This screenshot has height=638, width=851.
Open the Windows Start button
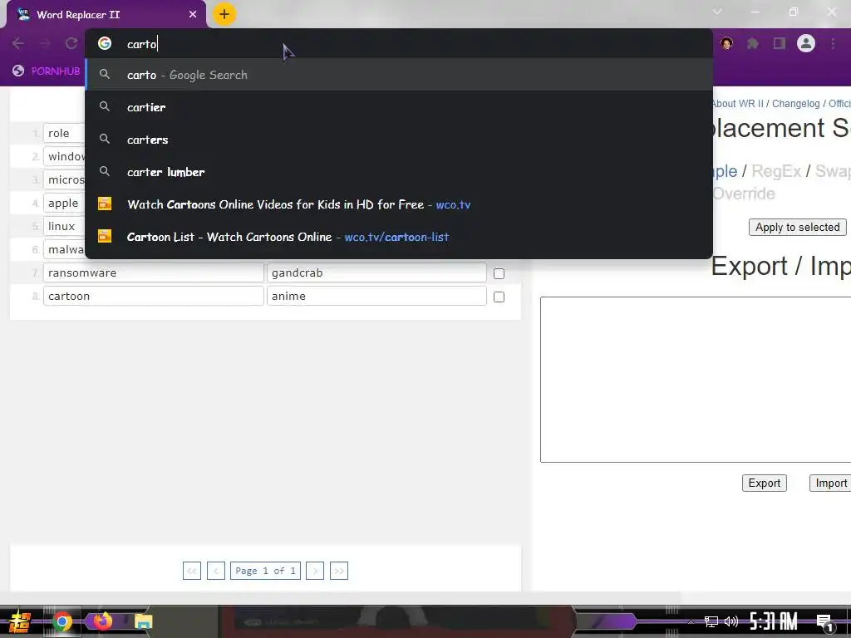[x=20, y=621]
